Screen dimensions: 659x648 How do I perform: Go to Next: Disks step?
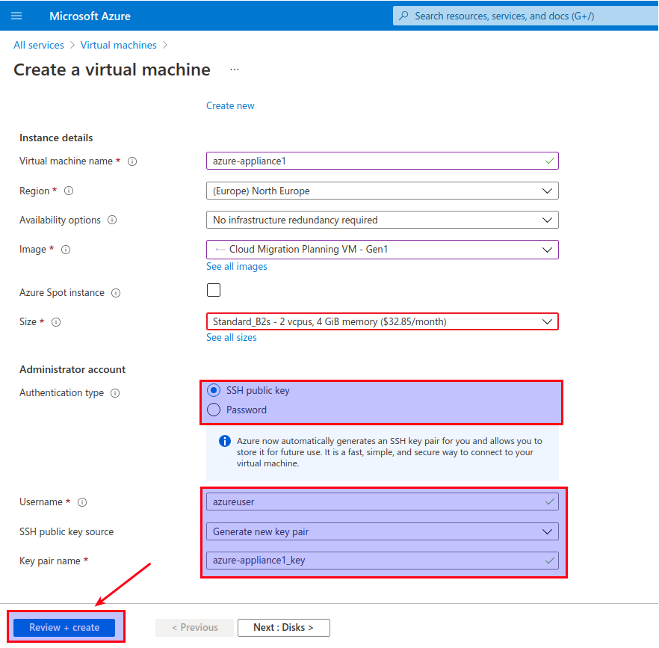click(x=284, y=627)
